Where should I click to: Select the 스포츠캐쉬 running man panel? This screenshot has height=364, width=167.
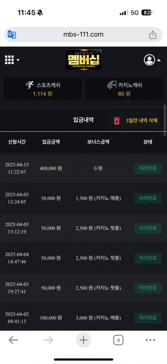43,89
